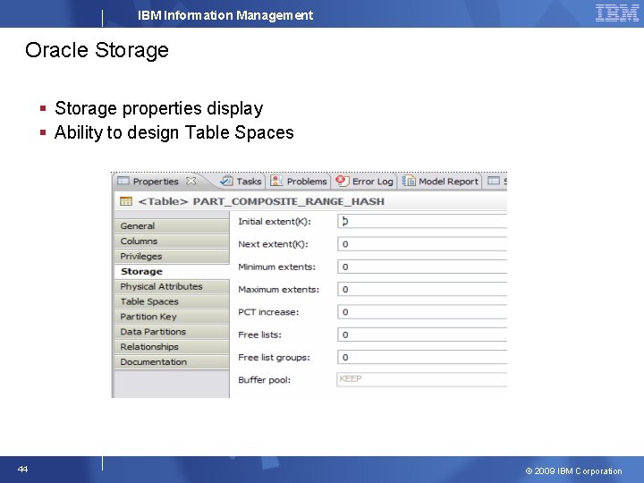Viewport: 644px width, 483px height.
Task: Click the Free lists input field
Action: [x=422, y=335]
